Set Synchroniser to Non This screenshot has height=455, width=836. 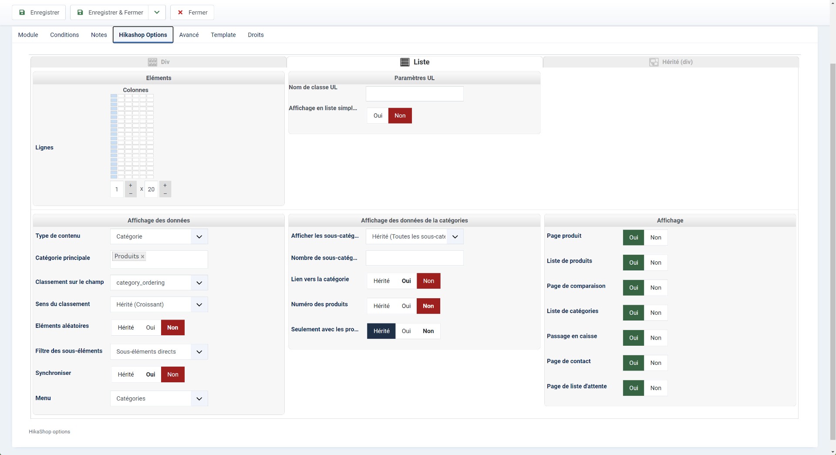173,374
